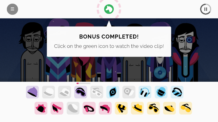Pick the yellow beret icon
Viewport: 218px width, 122px height.
click(x=169, y=108)
